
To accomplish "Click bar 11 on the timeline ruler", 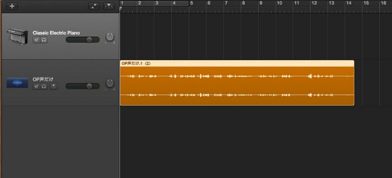I will pyautogui.click(x=296, y=3).
